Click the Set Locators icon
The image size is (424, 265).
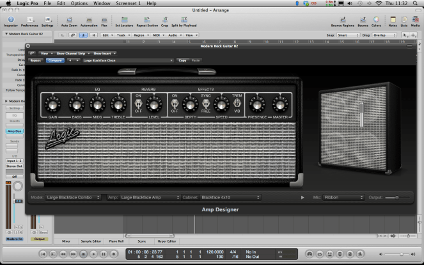(123, 19)
